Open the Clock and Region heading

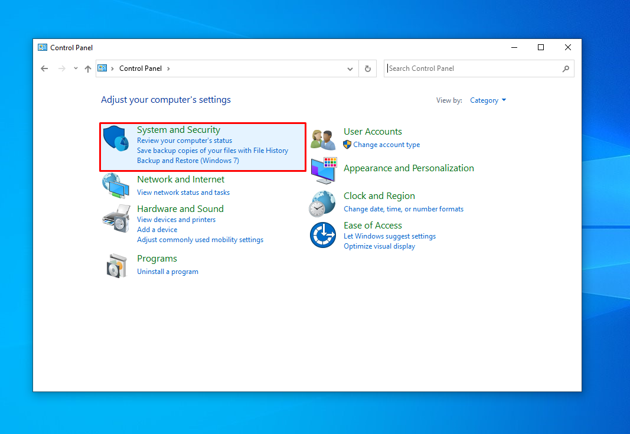pyautogui.click(x=379, y=195)
